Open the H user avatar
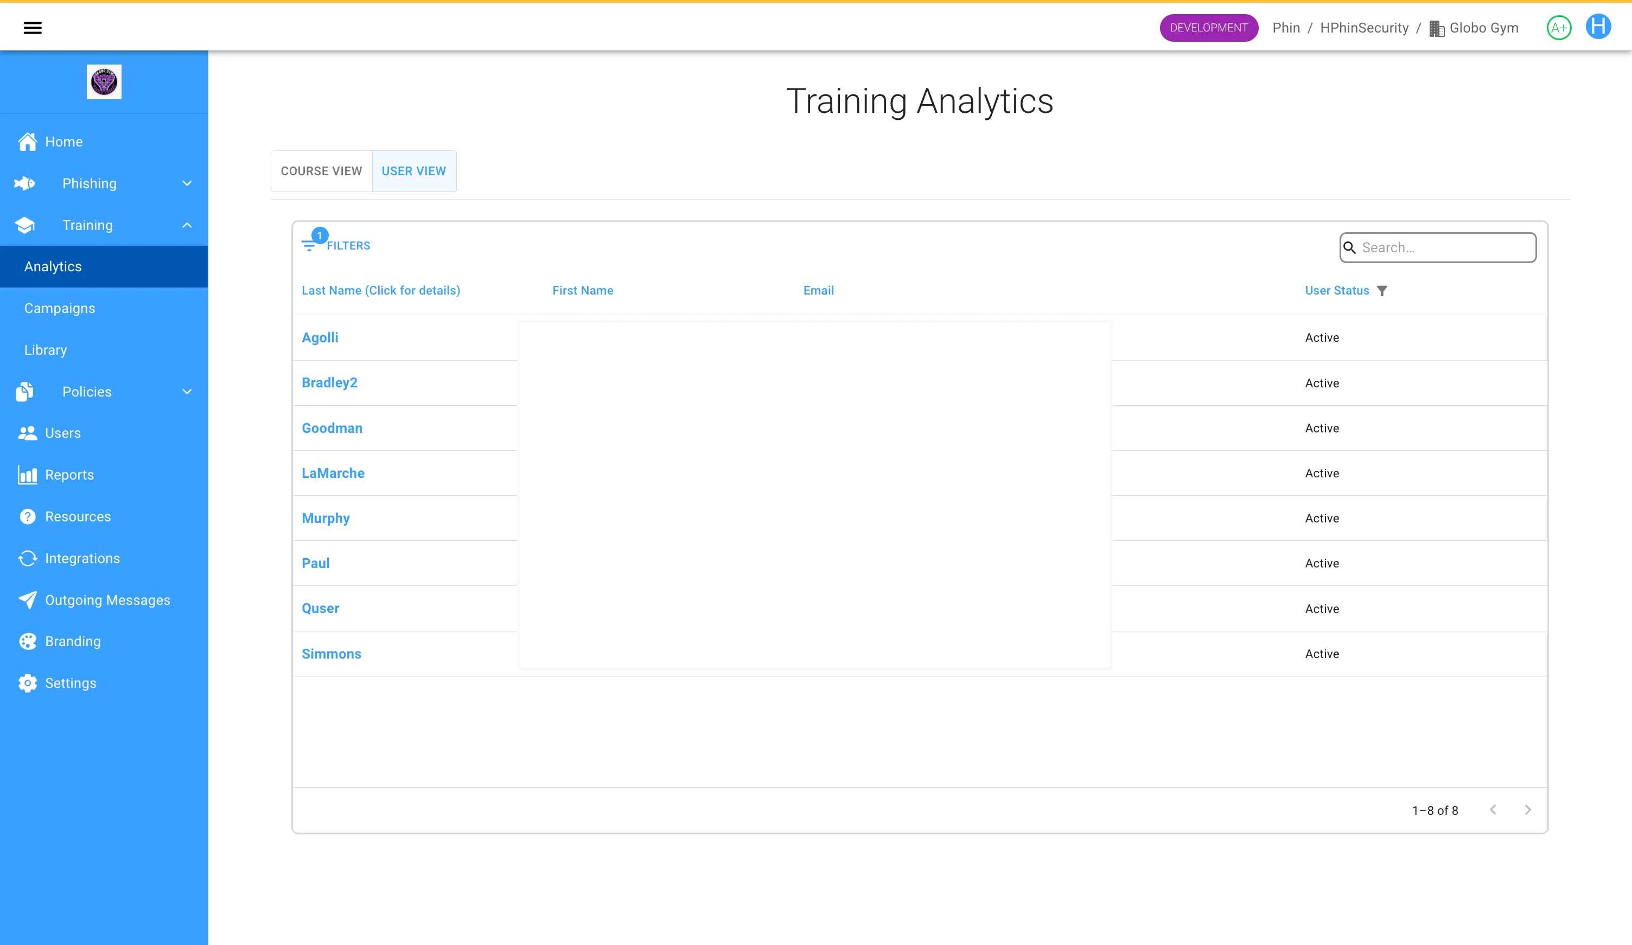The image size is (1632, 945). (1598, 27)
